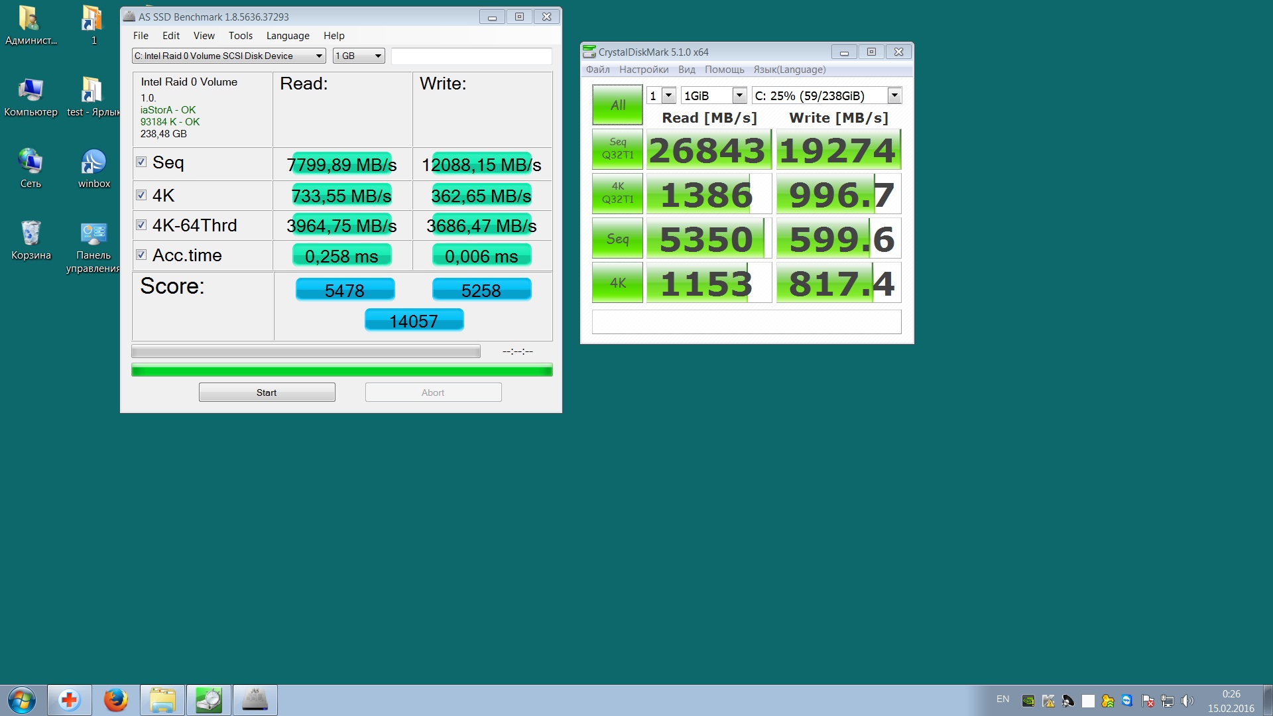Click the AS SSD Benchmark taskbar icon

(x=255, y=700)
